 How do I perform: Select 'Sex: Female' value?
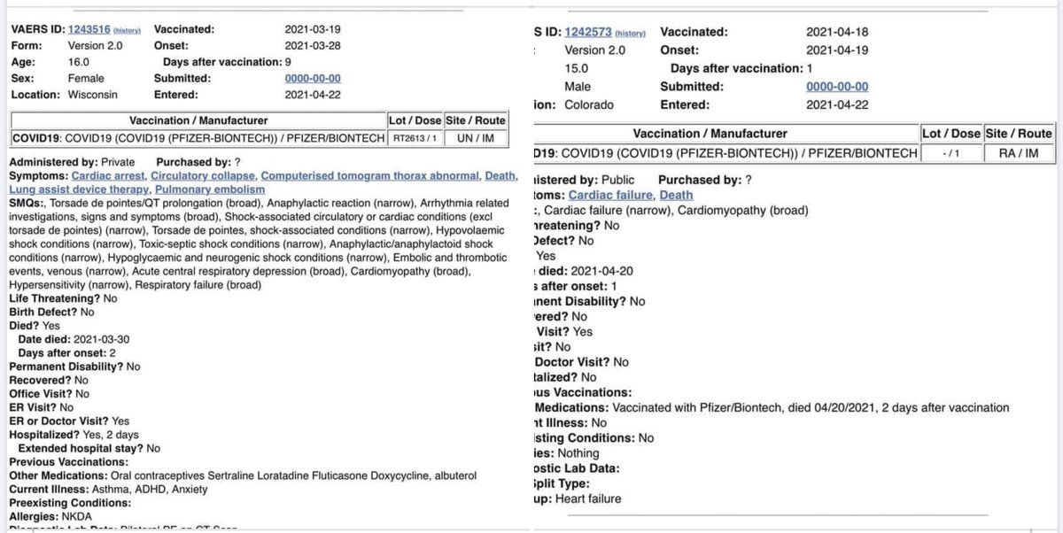[86, 78]
